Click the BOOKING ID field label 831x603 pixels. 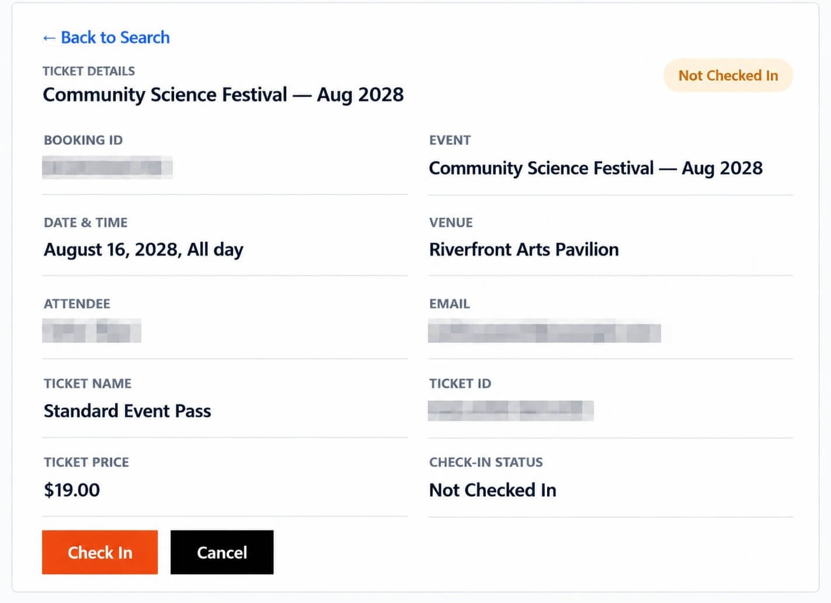pyautogui.click(x=84, y=140)
